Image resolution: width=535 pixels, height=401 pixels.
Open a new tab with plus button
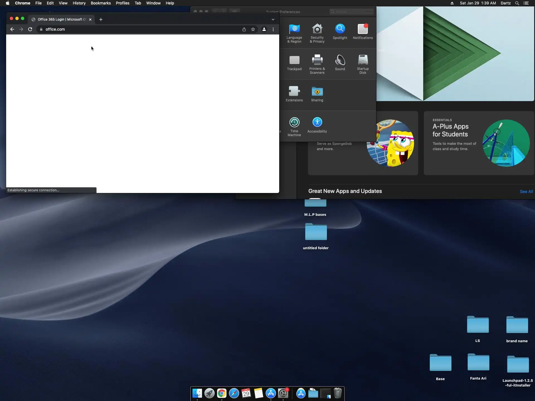[101, 19]
